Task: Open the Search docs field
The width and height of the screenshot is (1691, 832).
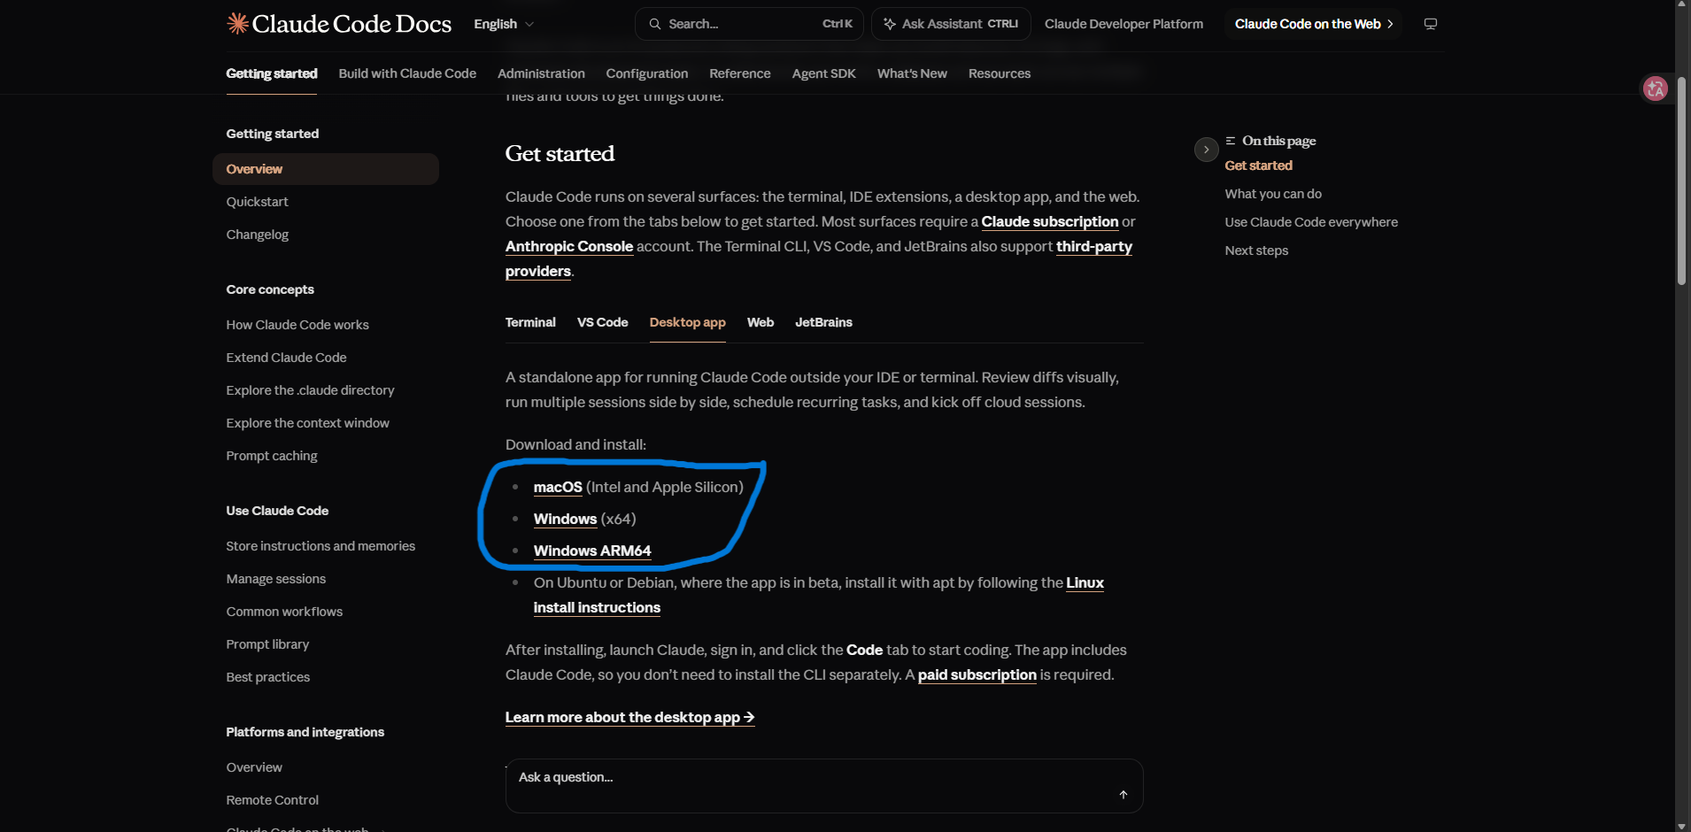Action: 751,24
